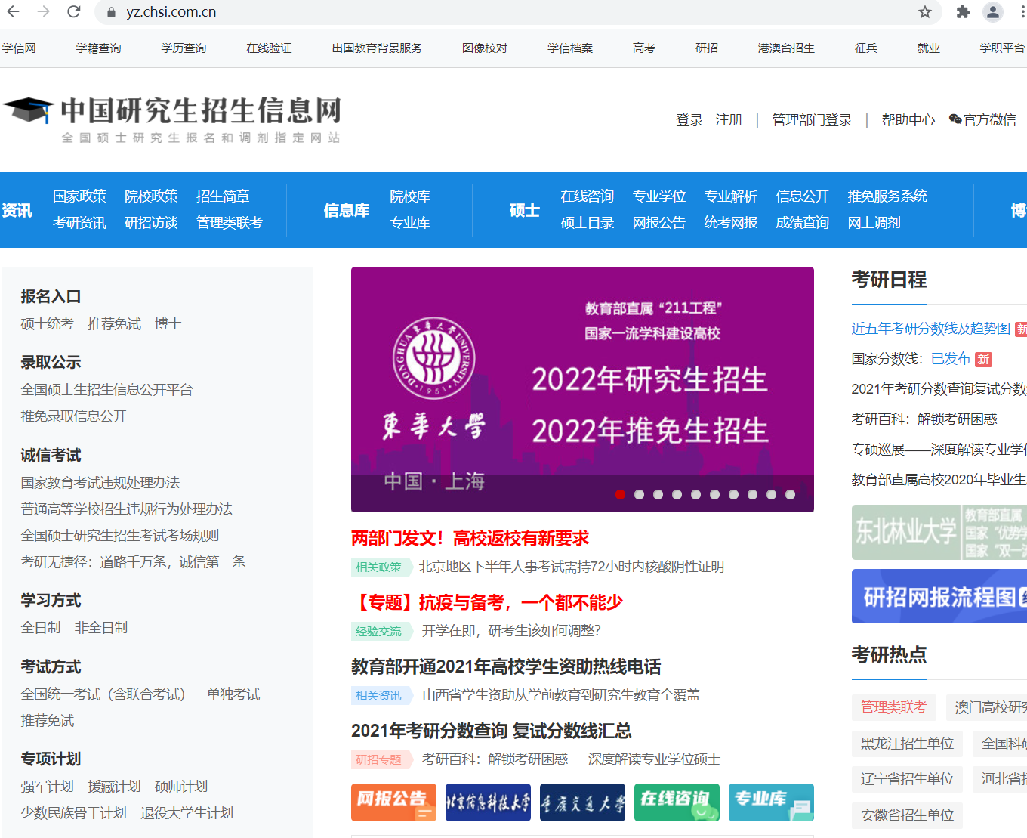Open 学籍查询 in the top navigation
Viewport: 1027px width, 838px height.
click(x=98, y=48)
